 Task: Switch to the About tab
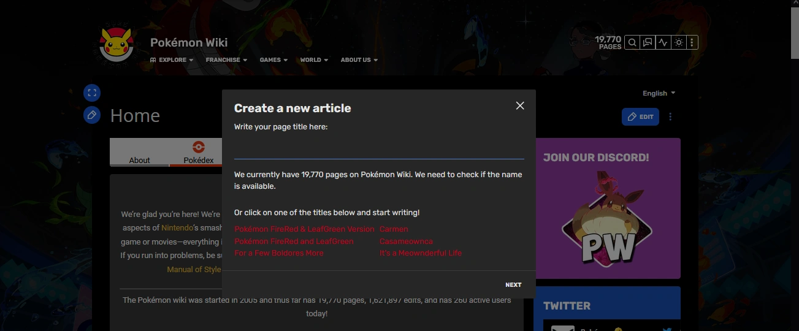(139, 153)
